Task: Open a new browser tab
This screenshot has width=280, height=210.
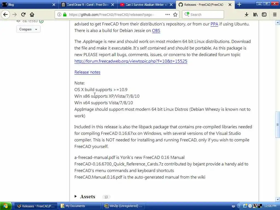Action: pyautogui.click(x=239, y=5)
